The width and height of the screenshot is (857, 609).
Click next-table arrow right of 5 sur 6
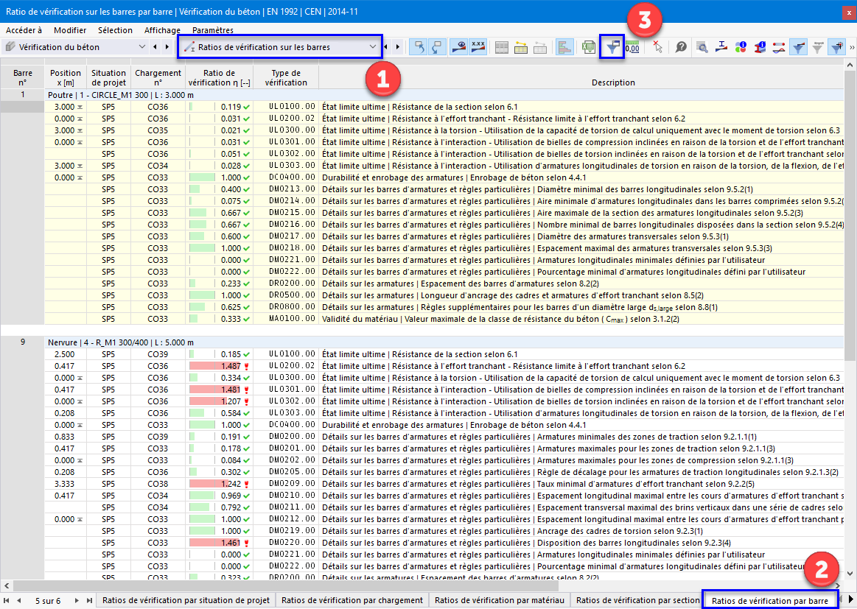pos(77,600)
